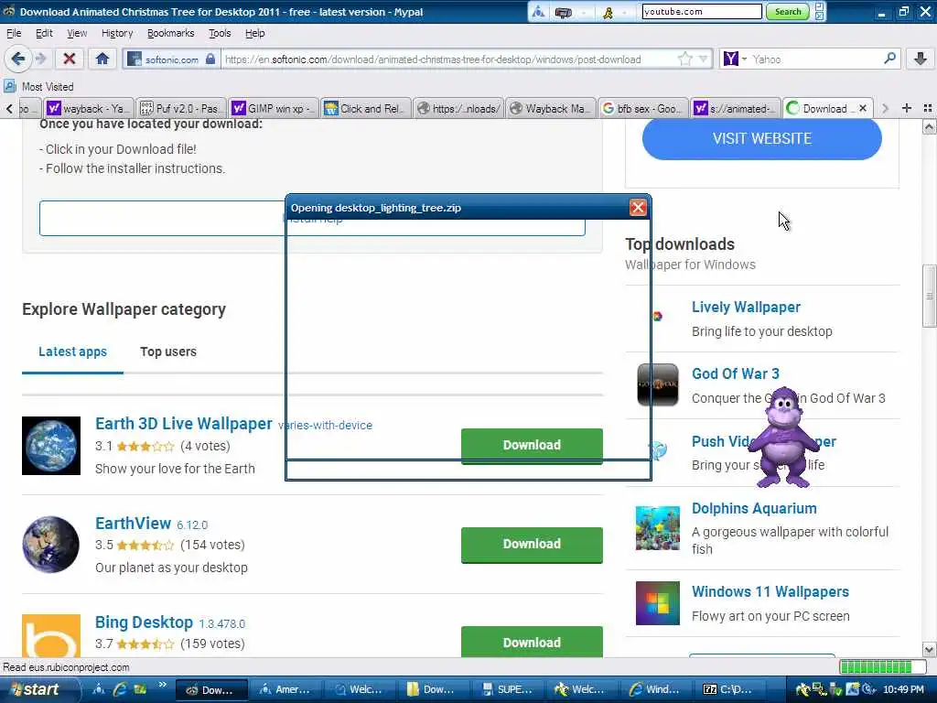Launch Internet Explorer from Quick Launch
937x703 pixels.
(x=120, y=689)
